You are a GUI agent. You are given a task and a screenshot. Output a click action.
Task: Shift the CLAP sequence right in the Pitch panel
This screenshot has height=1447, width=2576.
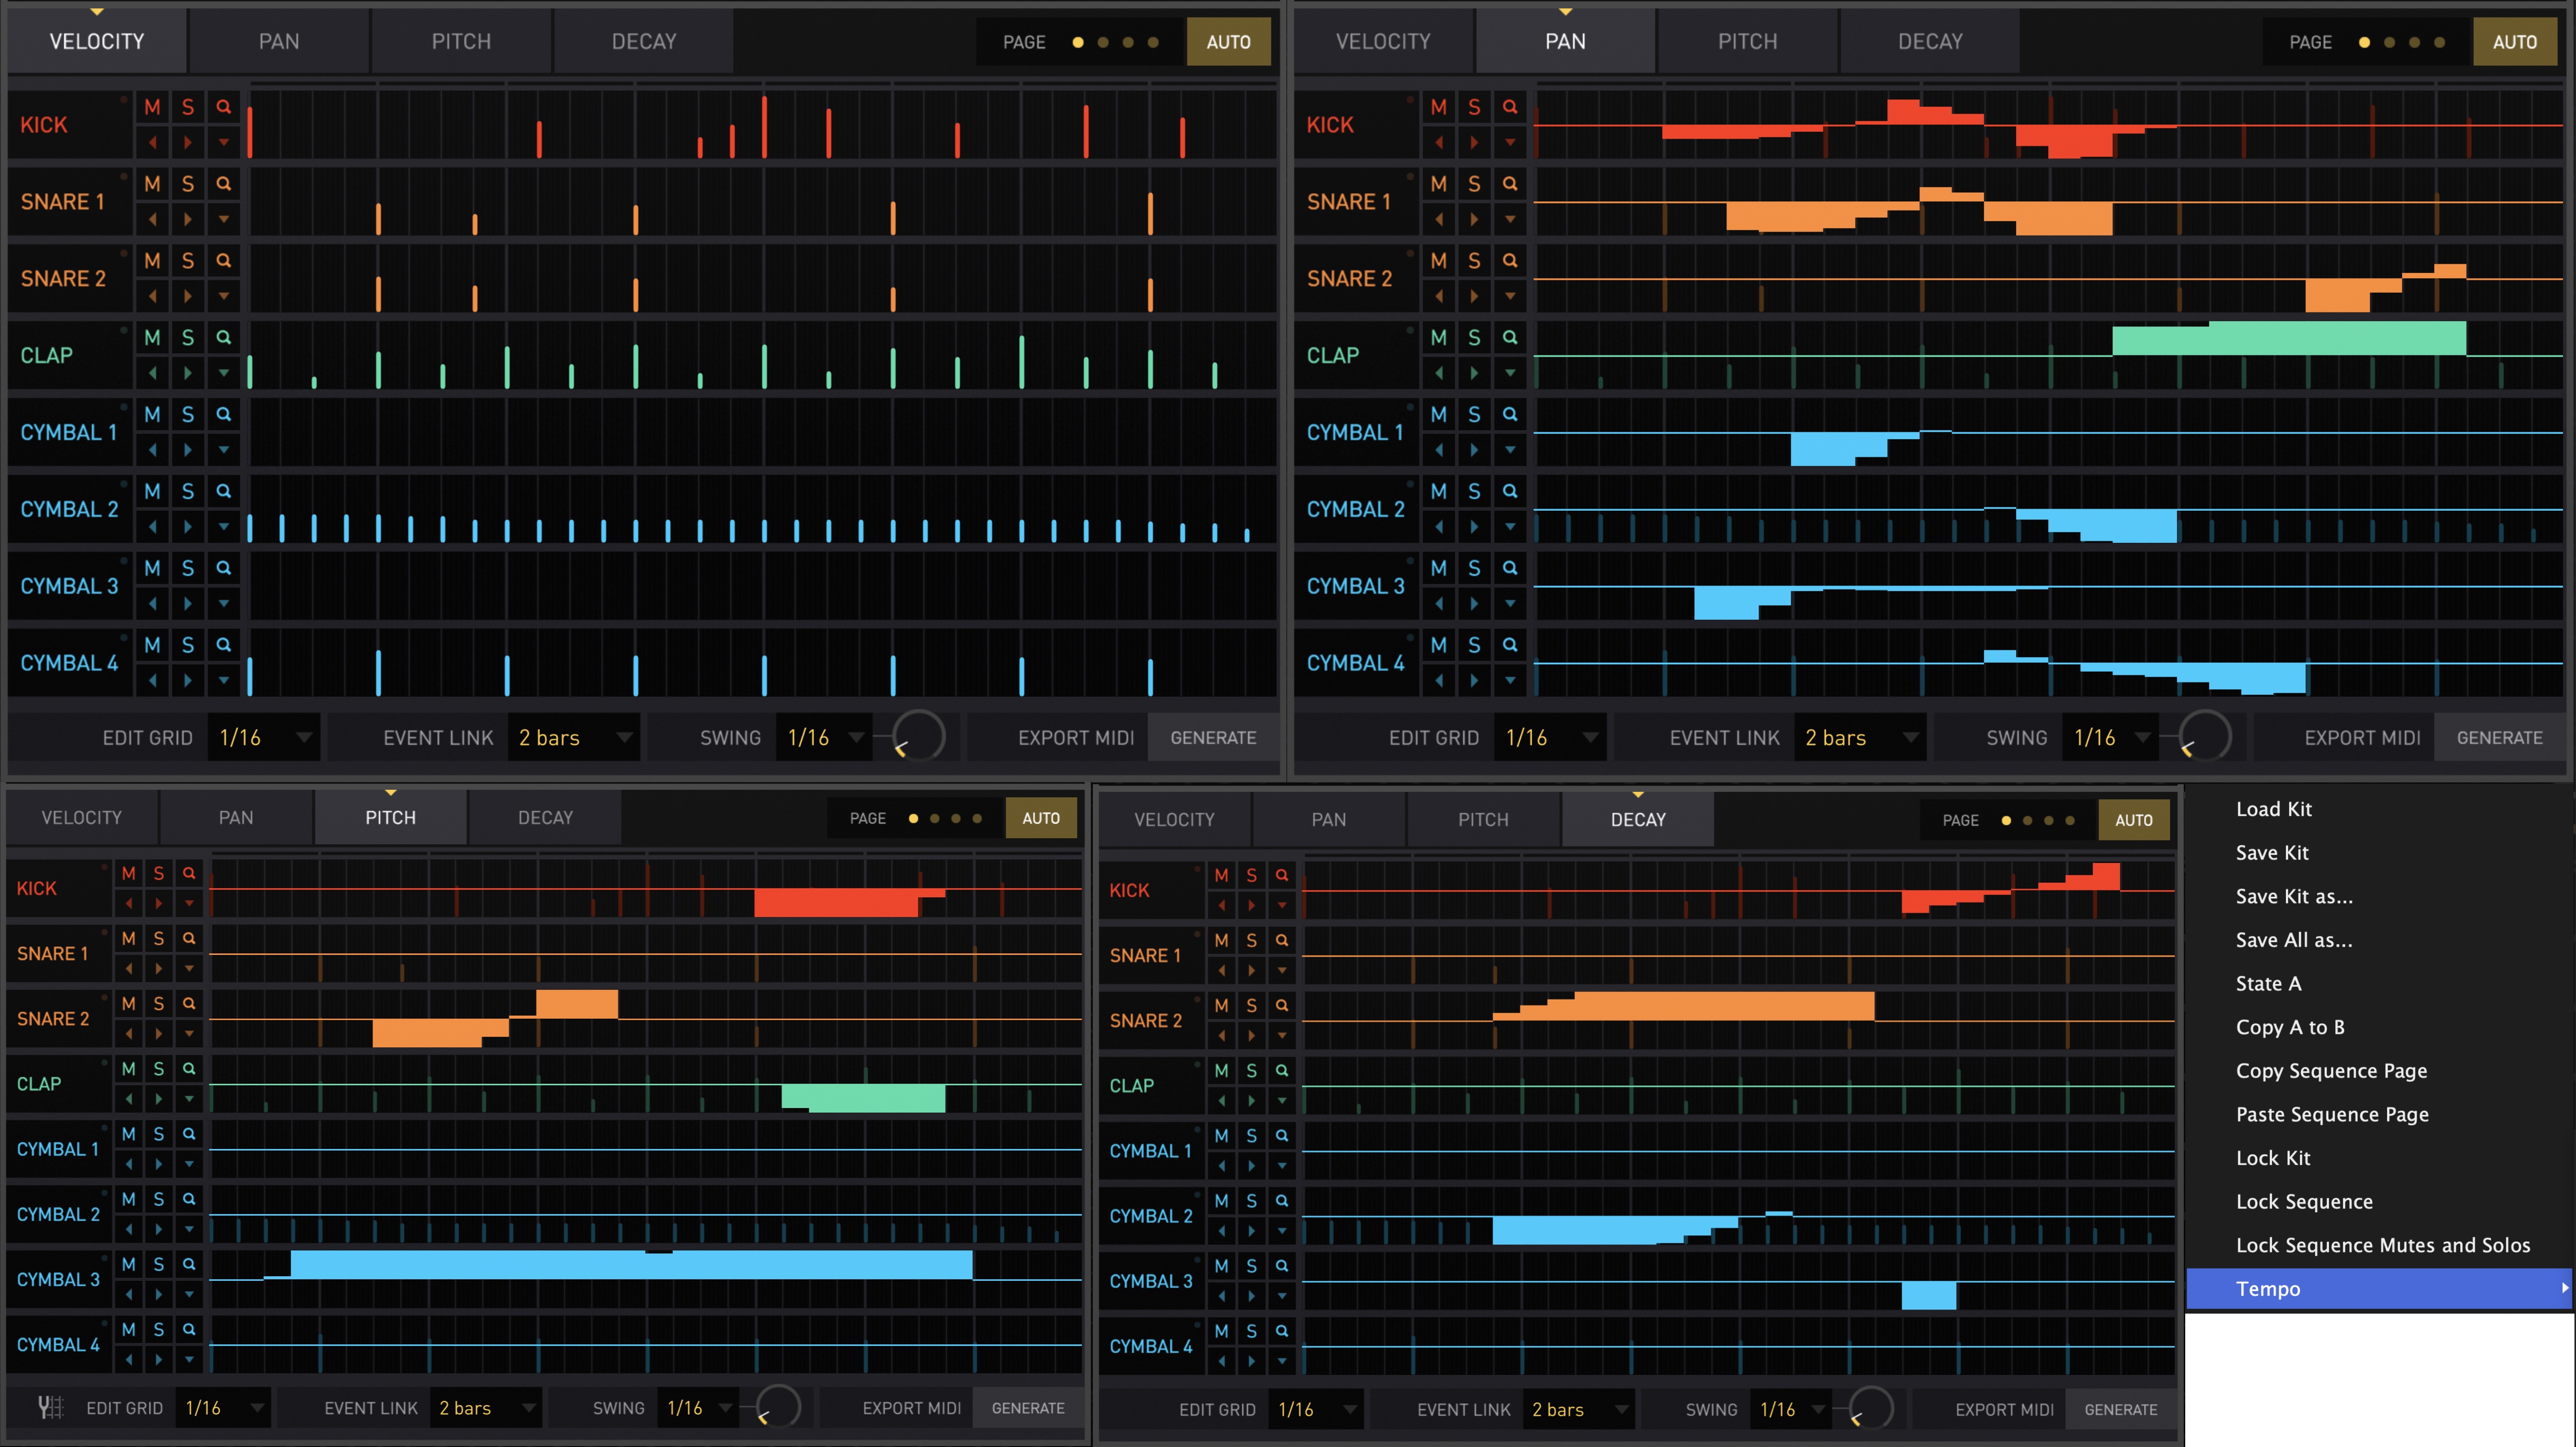click(158, 1099)
